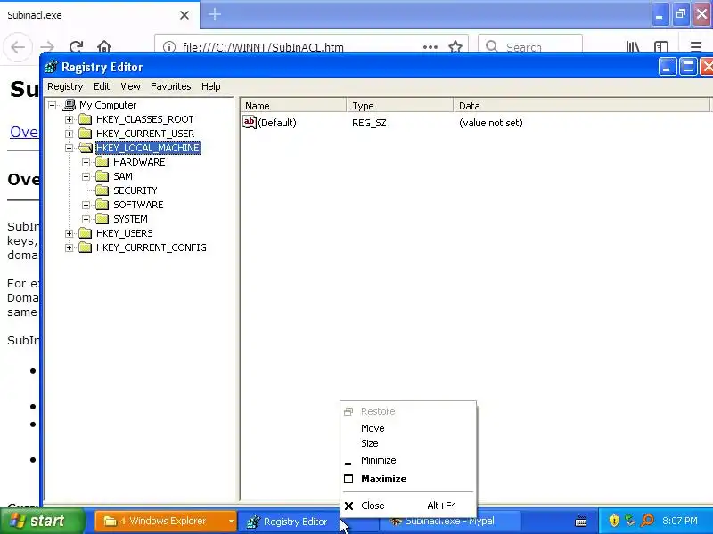Image resolution: width=713 pixels, height=534 pixels.
Task: Click the HKEY_CLASSES_ROOT folder icon
Action: click(85, 119)
